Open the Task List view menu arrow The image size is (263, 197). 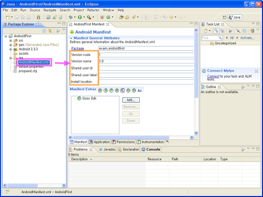coord(258,30)
